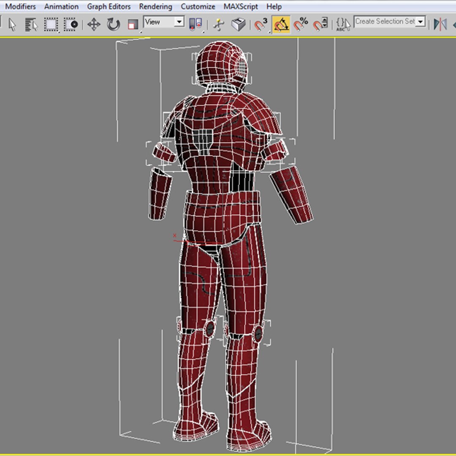Open Edit Named Selection Sets
The height and width of the screenshot is (456, 456).
[x=343, y=24]
